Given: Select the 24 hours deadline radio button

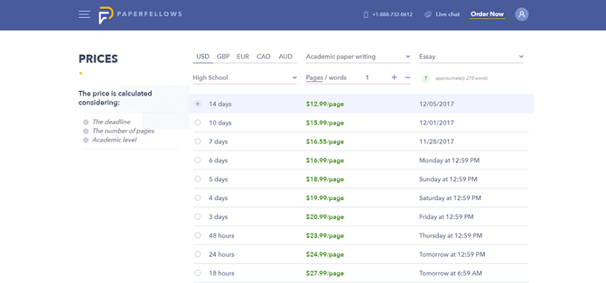Looking at the screenshot, I should pos(198,254).
